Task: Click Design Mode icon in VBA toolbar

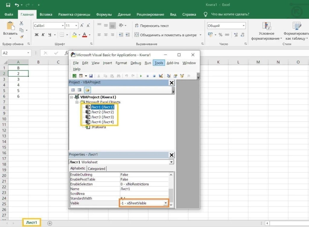Action: tap(161, 76)
